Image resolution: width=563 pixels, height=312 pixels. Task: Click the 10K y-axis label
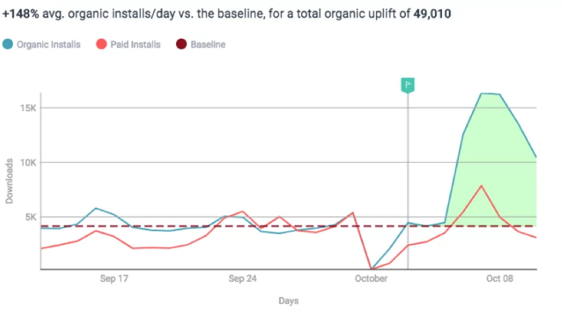(27, 163)
